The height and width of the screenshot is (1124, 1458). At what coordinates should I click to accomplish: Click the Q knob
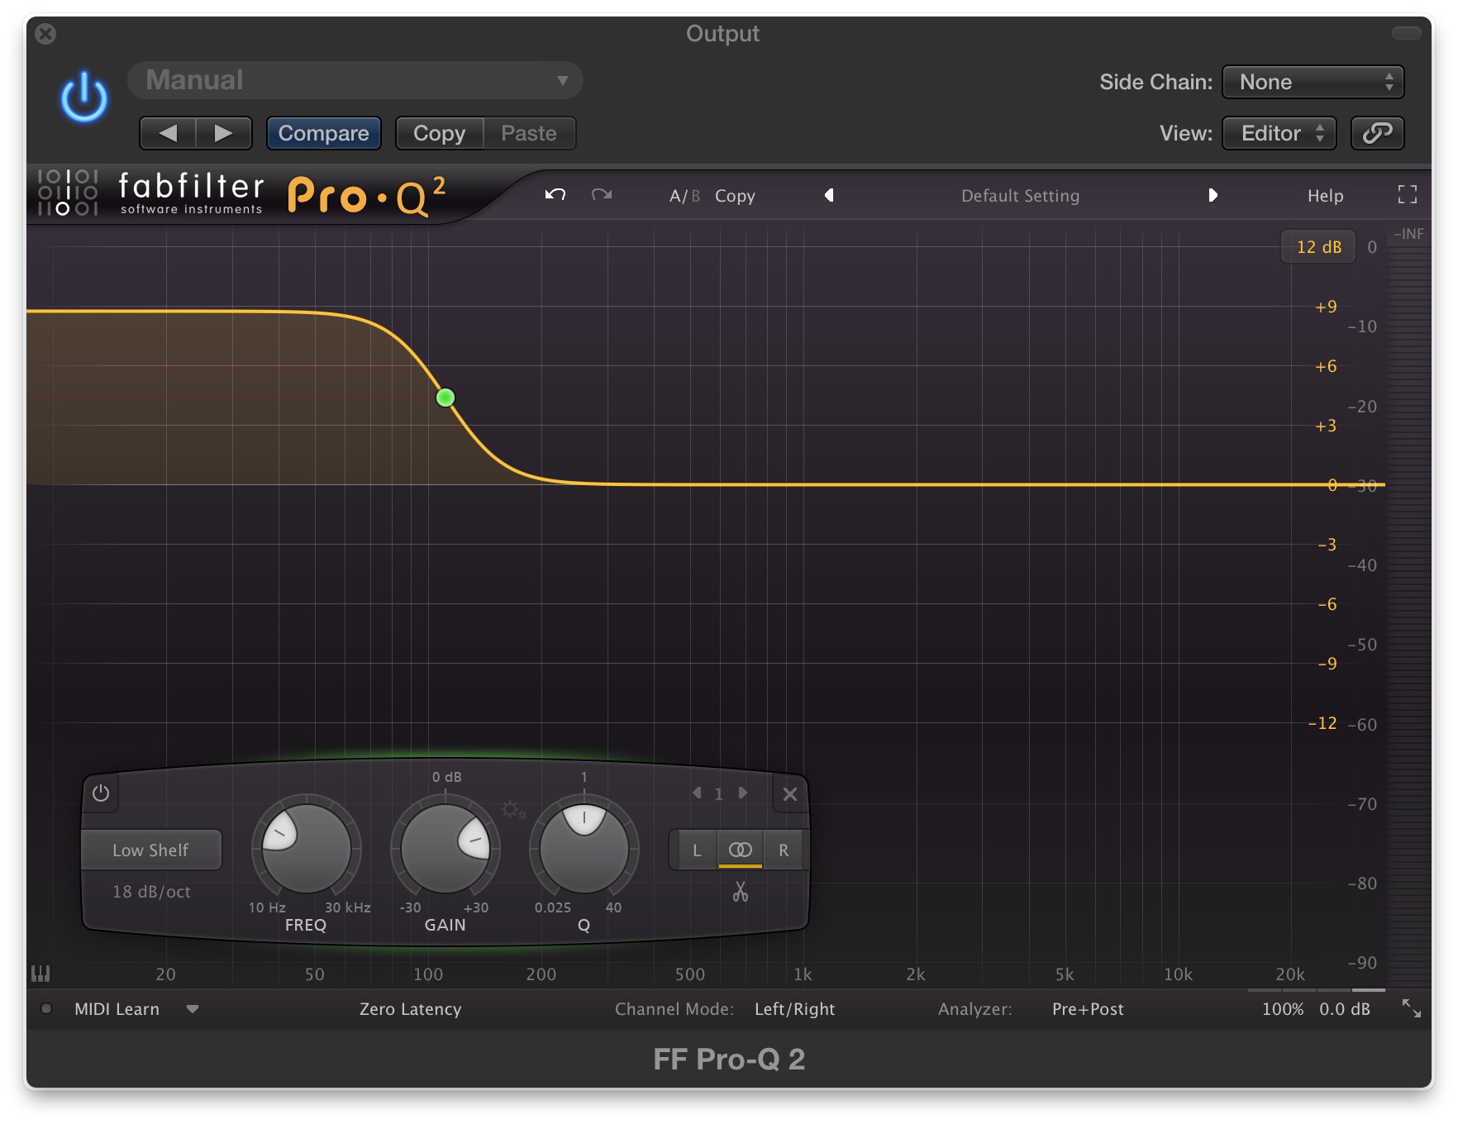point(584,848)
